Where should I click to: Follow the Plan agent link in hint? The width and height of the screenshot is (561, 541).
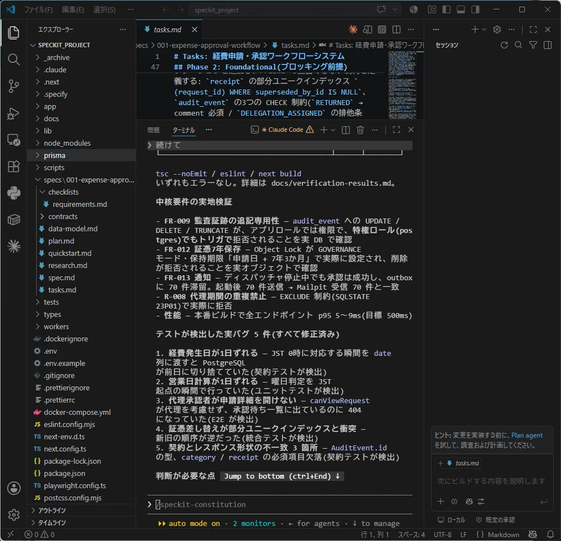point(527,435)
